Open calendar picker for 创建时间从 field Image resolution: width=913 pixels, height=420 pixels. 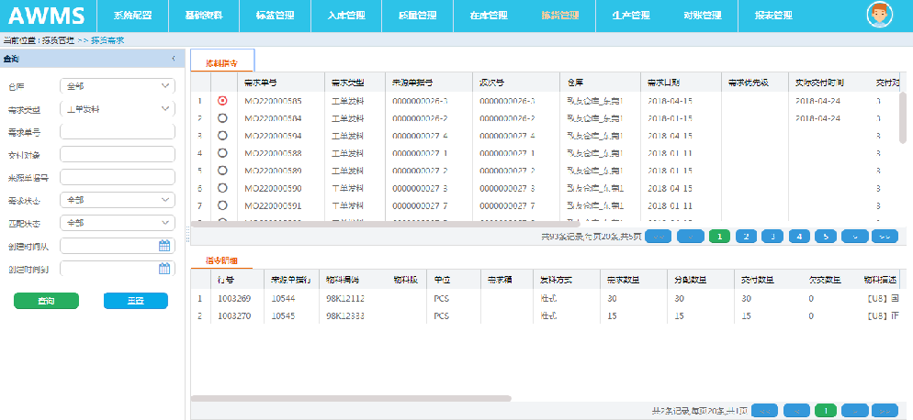point(164,245)
